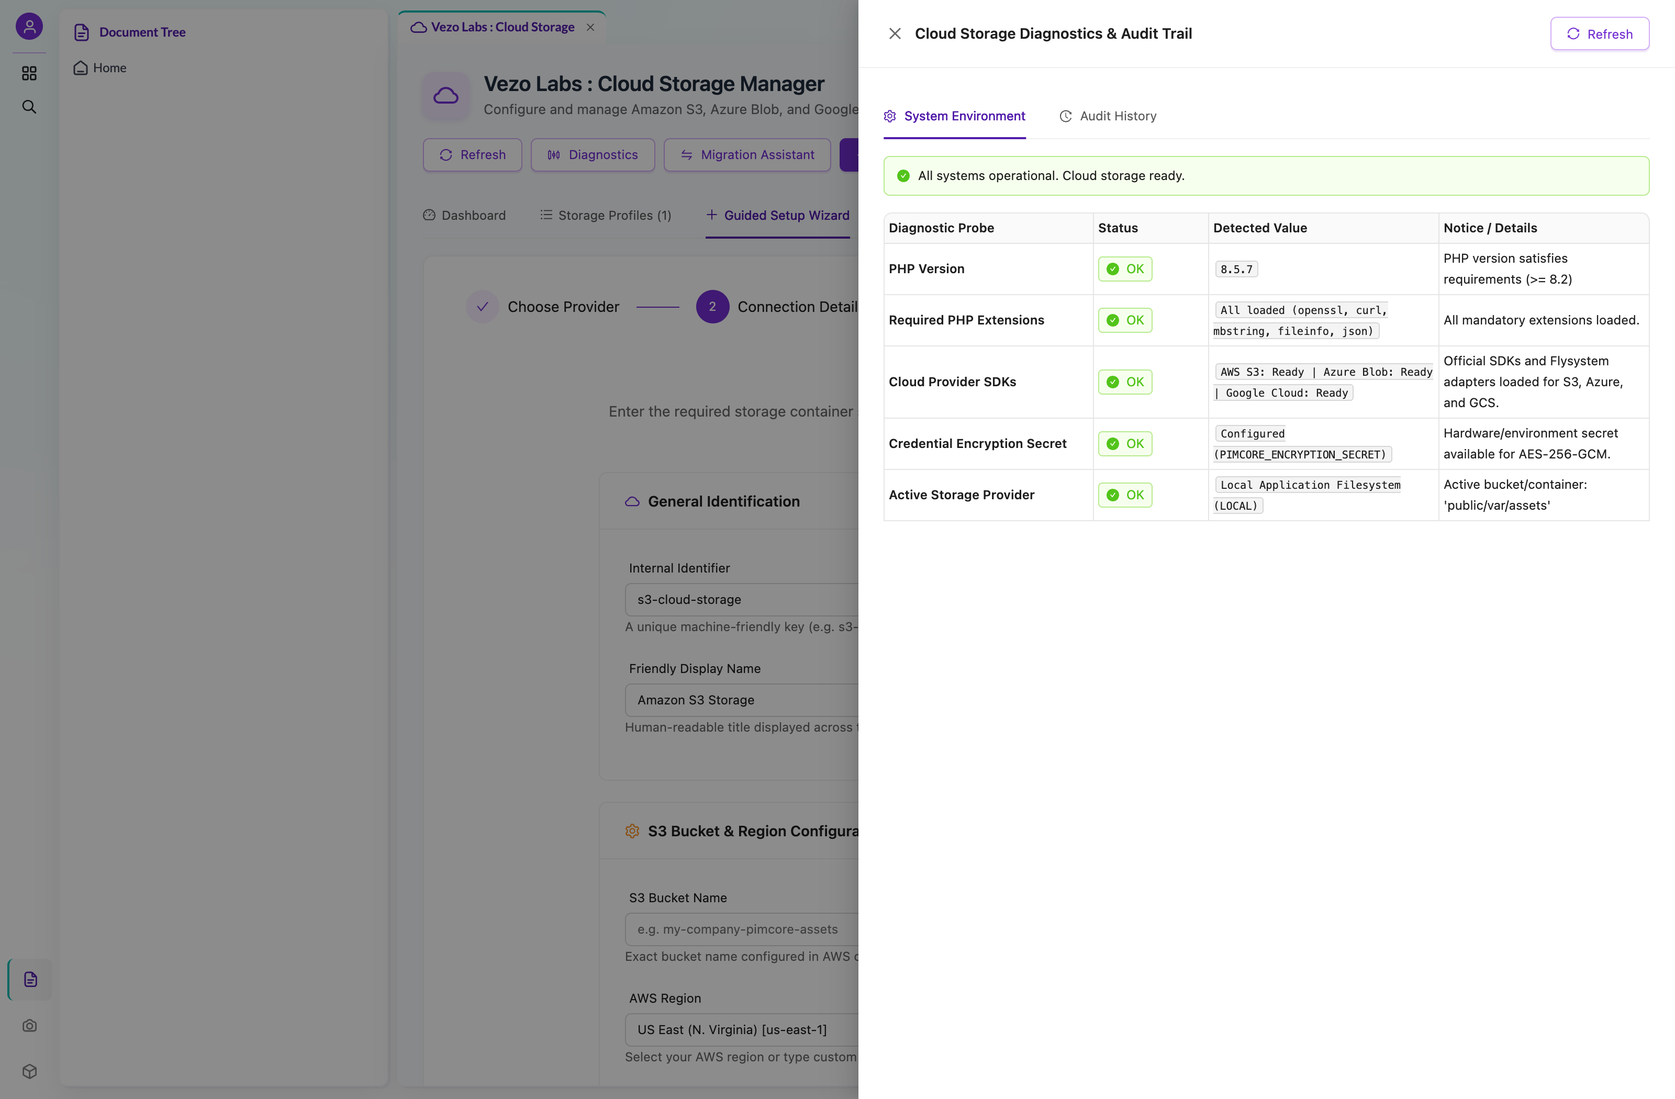Screen dimensions: 1675x1099
Task: Click the cloud logo icon beside manager title
Action: pyautogui.click(x=446, y=96)
